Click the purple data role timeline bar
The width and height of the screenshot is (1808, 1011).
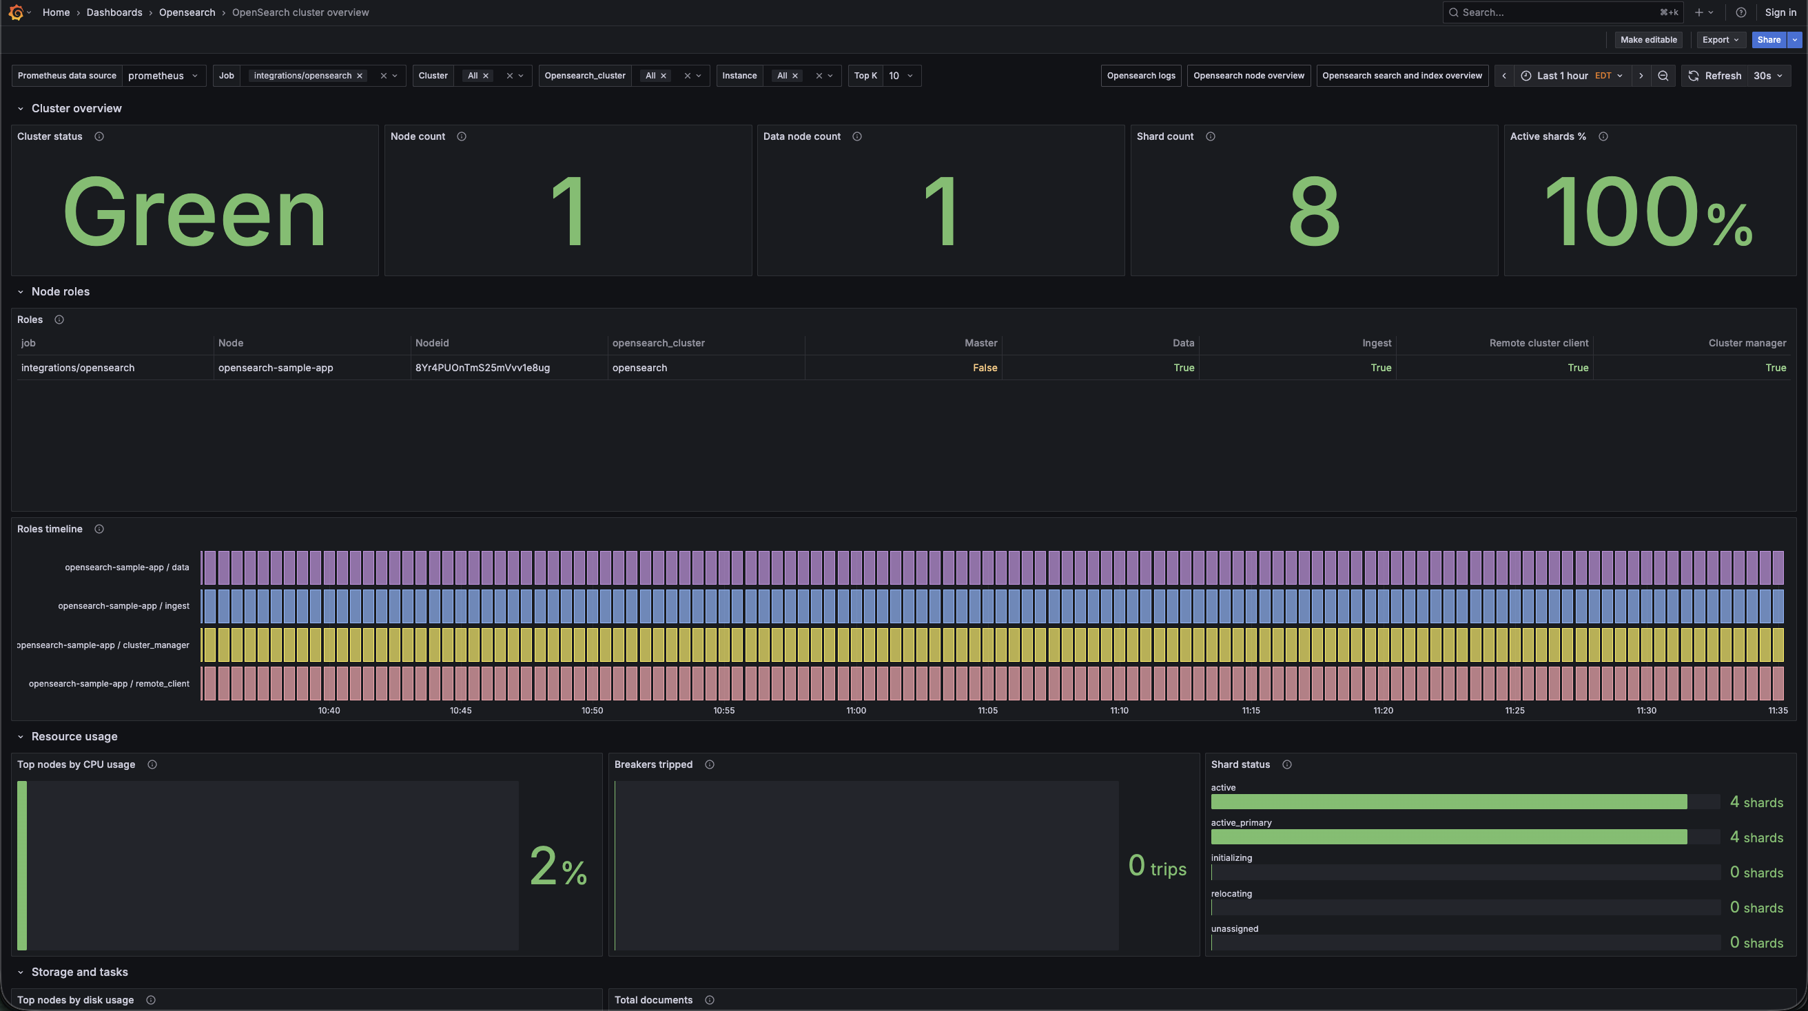click(992, 567)
